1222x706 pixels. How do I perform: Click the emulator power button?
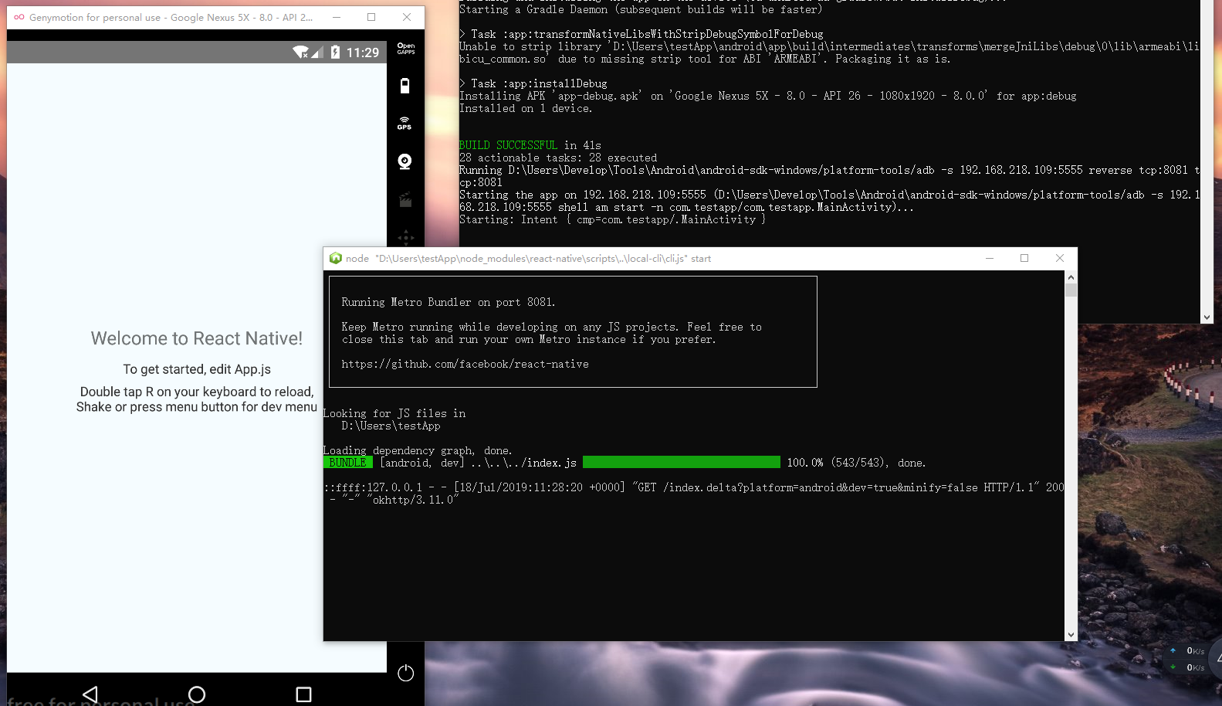pyautogui.click(x=405, y=673)
